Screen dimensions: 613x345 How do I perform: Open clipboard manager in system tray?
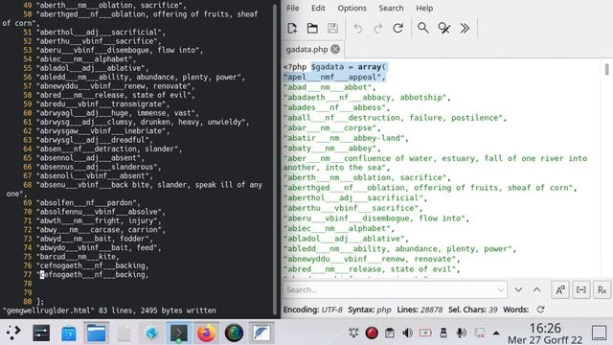click(x=390, y=333)
